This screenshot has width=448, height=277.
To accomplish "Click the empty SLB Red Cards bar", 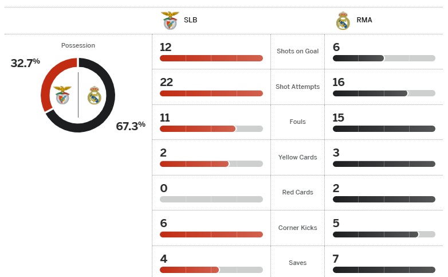I will (x=211, y=199).
